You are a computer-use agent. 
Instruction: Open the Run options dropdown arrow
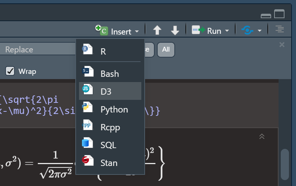coord(227,30)
